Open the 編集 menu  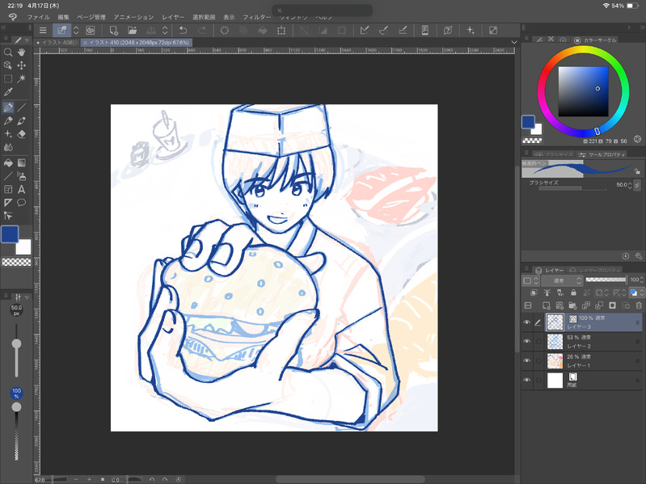coord(63,17)
